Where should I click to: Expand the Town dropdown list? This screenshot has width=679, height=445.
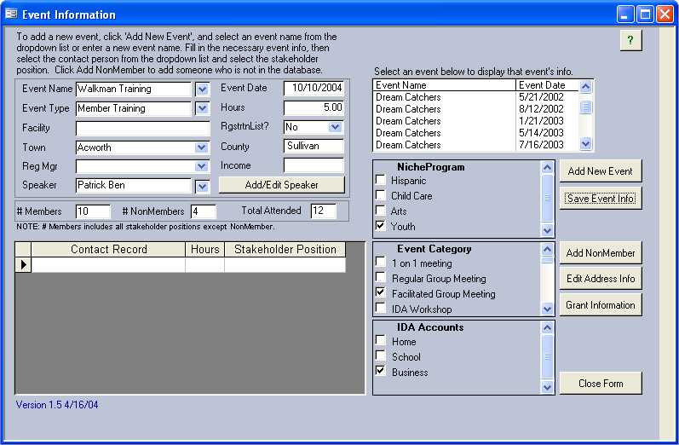[202, 147]
